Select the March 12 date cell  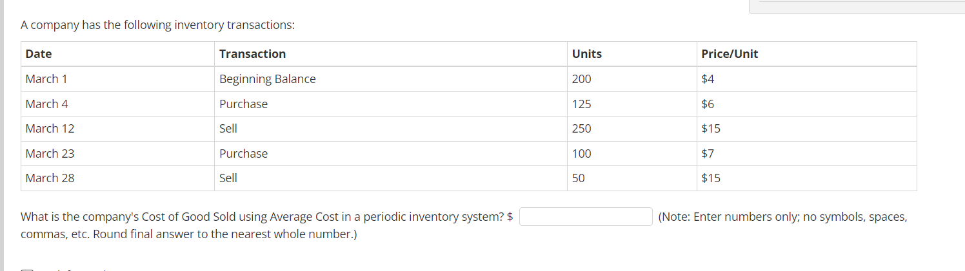click(x=117, y=129)
